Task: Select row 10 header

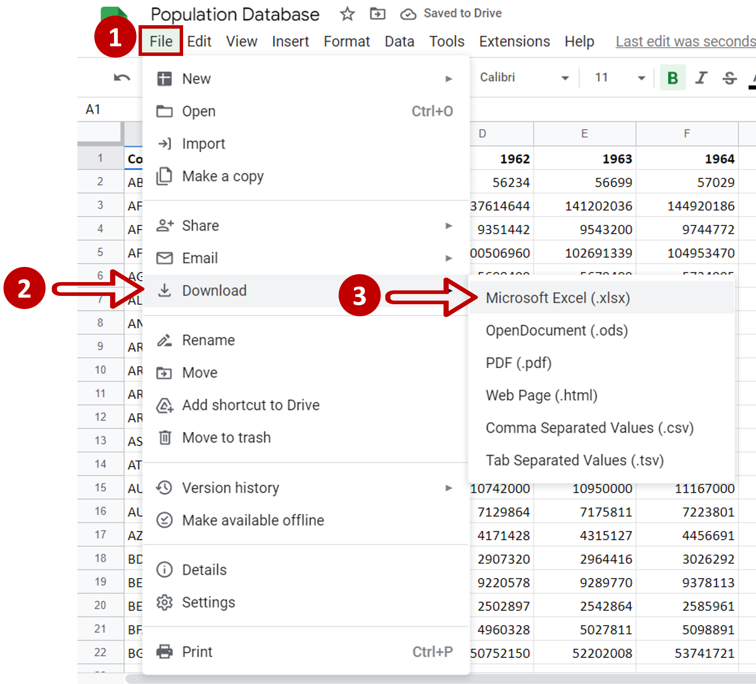Action: [101, 370]
